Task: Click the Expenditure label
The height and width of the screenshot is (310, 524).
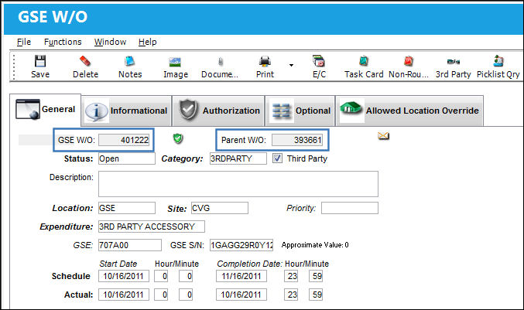Action: [x=66, y=227]
